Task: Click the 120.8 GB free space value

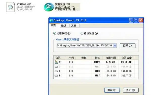Action: 110,71
